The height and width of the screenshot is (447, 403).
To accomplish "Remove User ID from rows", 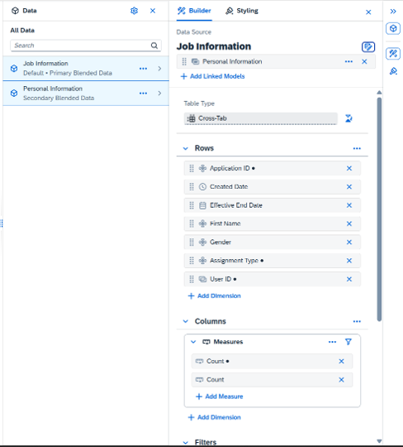I will [349, 280].
